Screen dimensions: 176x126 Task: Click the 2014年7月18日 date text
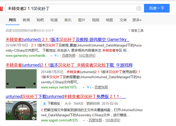click(17, 45)
